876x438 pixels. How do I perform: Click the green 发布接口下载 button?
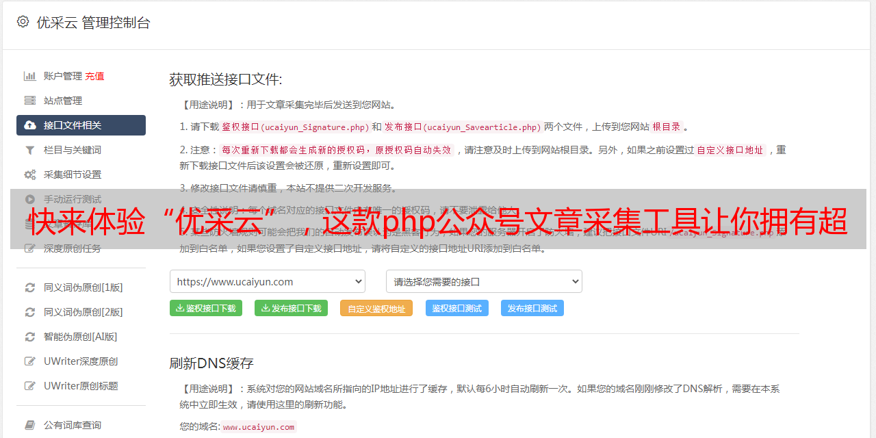click(292, 308)
